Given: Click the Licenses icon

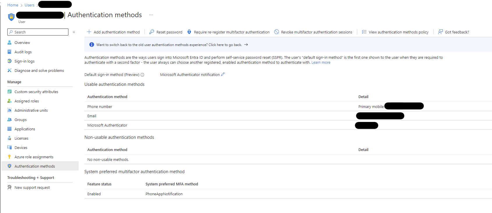Looking at the screenshot, I should pos(10,138).
